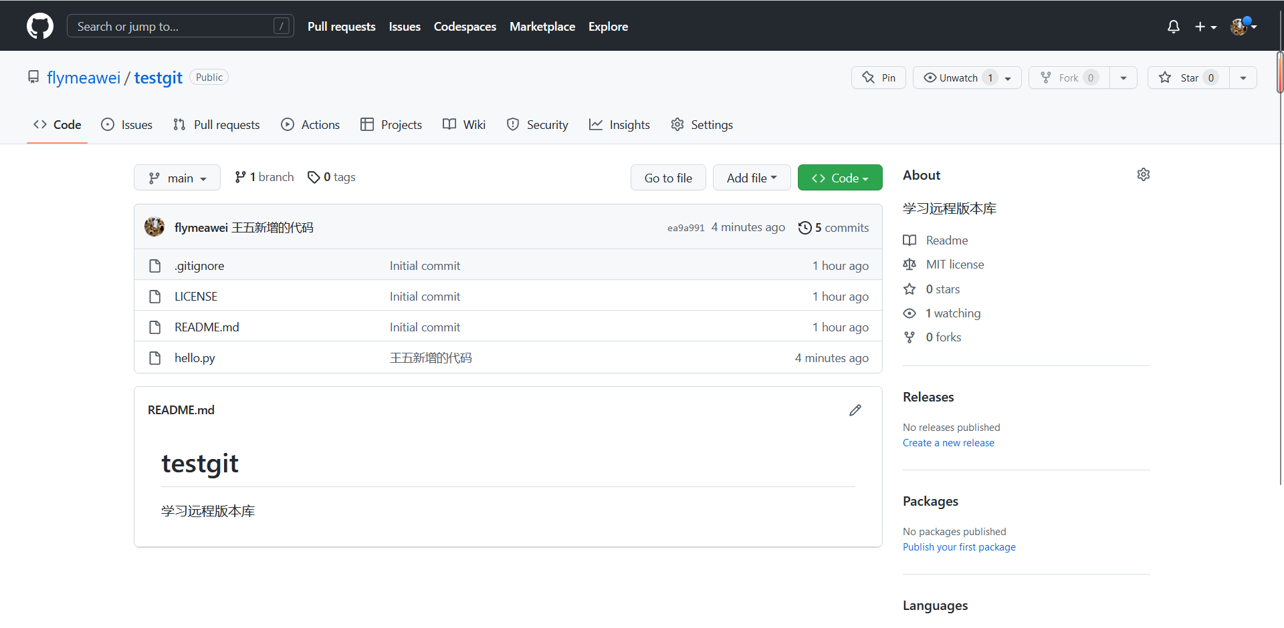Image resolution: width=1284 pixels, height=628 pixels.
Task: Open Issues in top navigation bar
Action: click(x=405, y=27)
